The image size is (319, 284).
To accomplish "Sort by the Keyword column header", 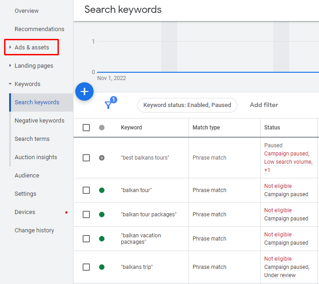I will [x=131, y=128].
